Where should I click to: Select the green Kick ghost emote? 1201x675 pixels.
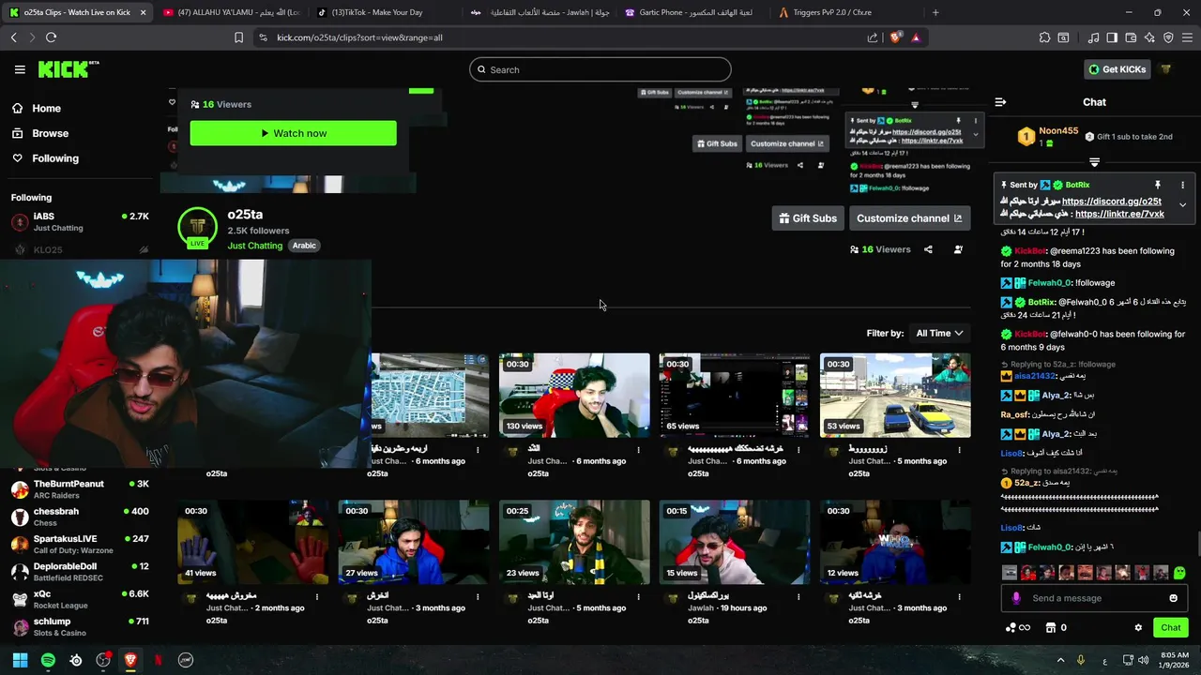1179,572
